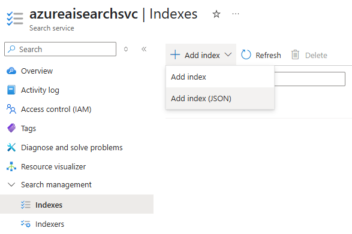Choose Add index from the dropdown menu
Viewport: 352px width, 234px height.
(220, 77)
